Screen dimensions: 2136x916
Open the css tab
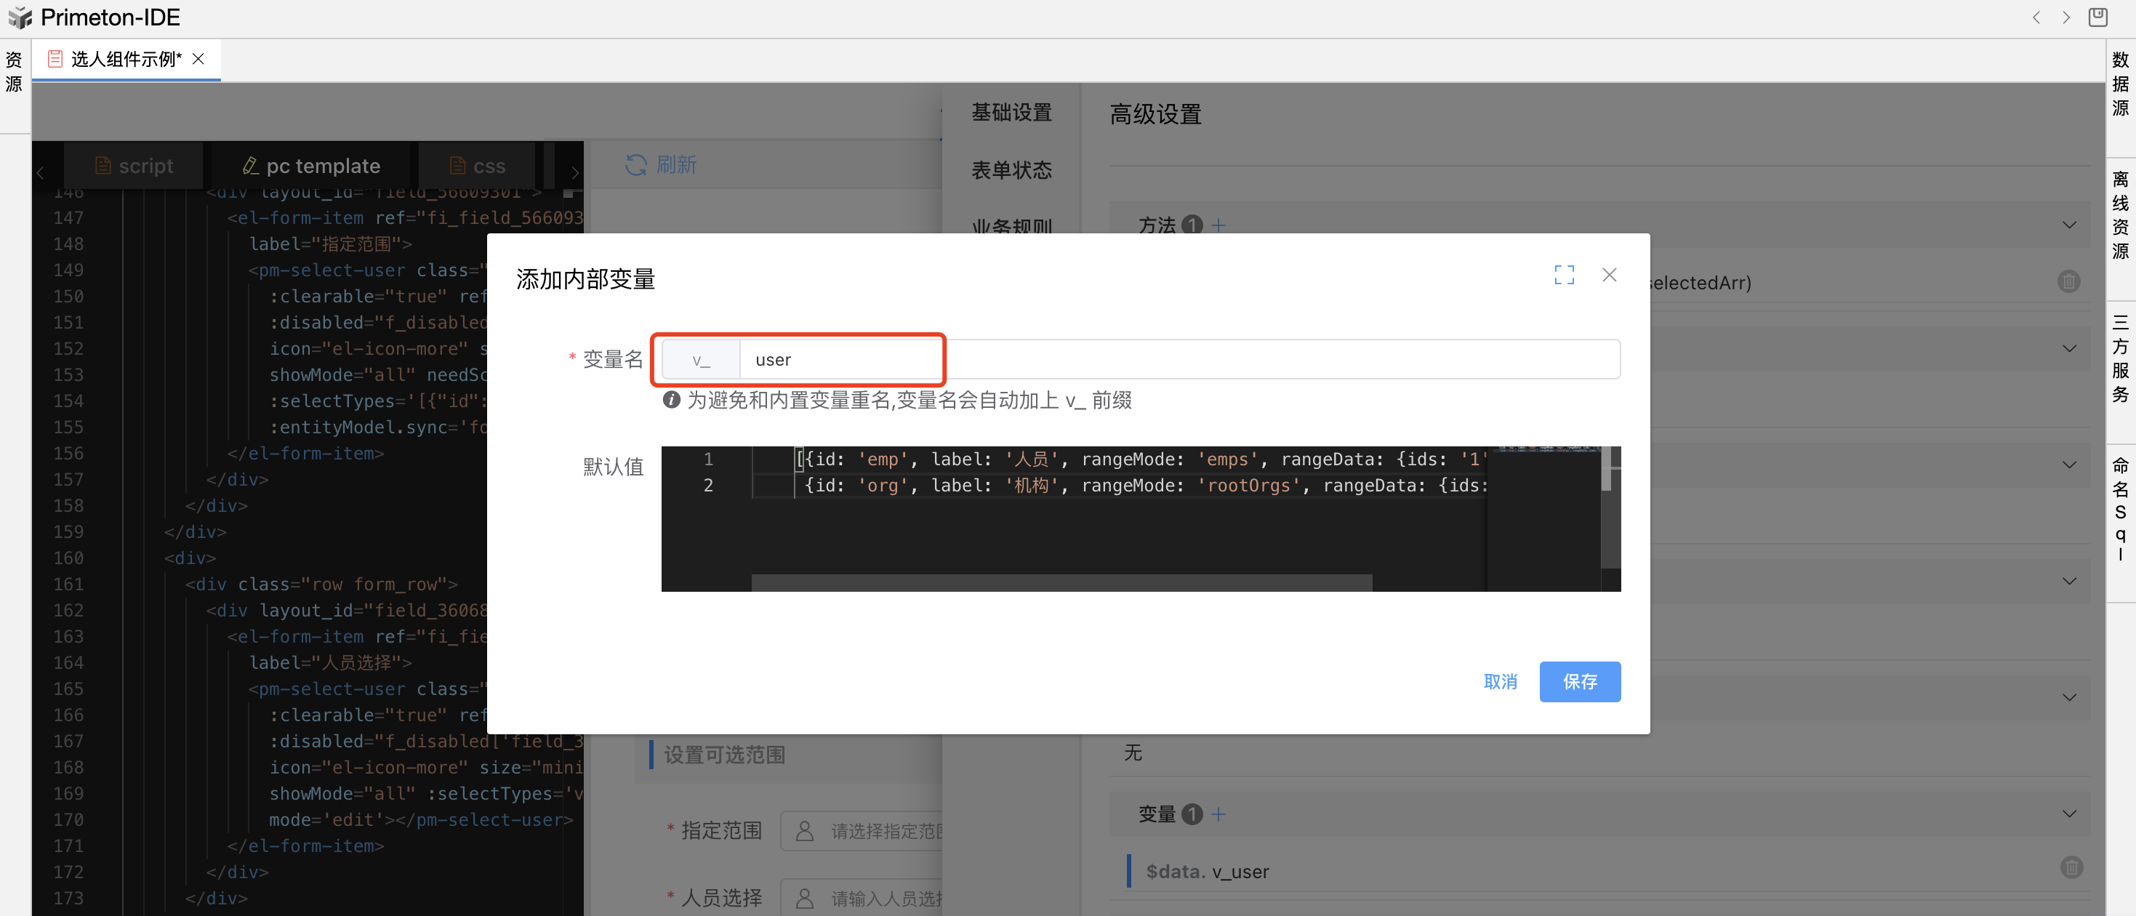click(478, 166)
